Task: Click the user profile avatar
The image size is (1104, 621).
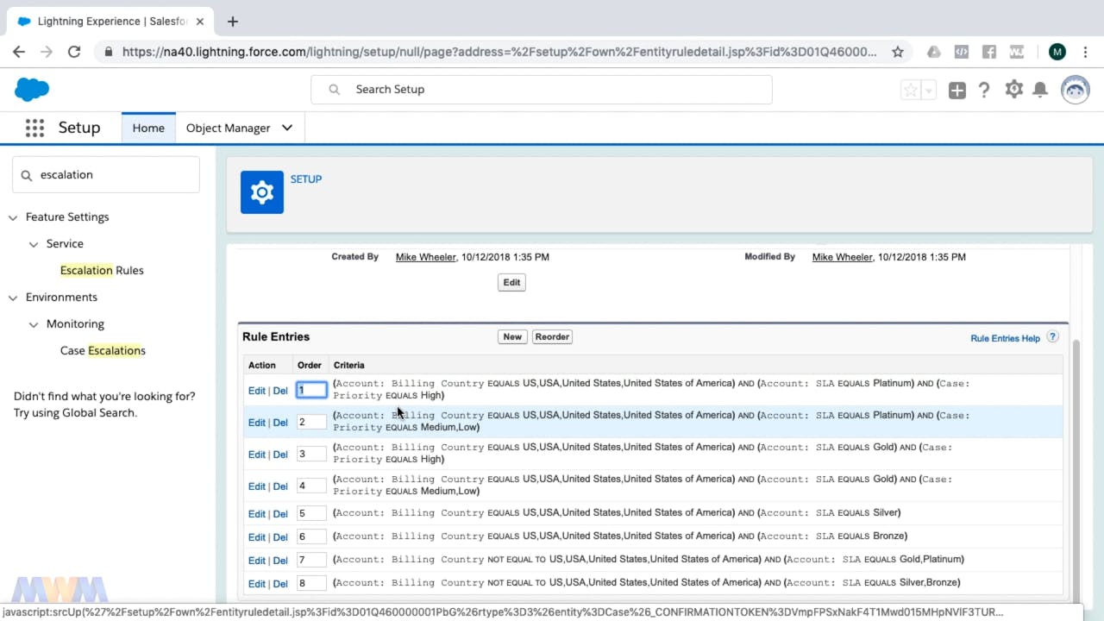Action: tap(1075, 90)
